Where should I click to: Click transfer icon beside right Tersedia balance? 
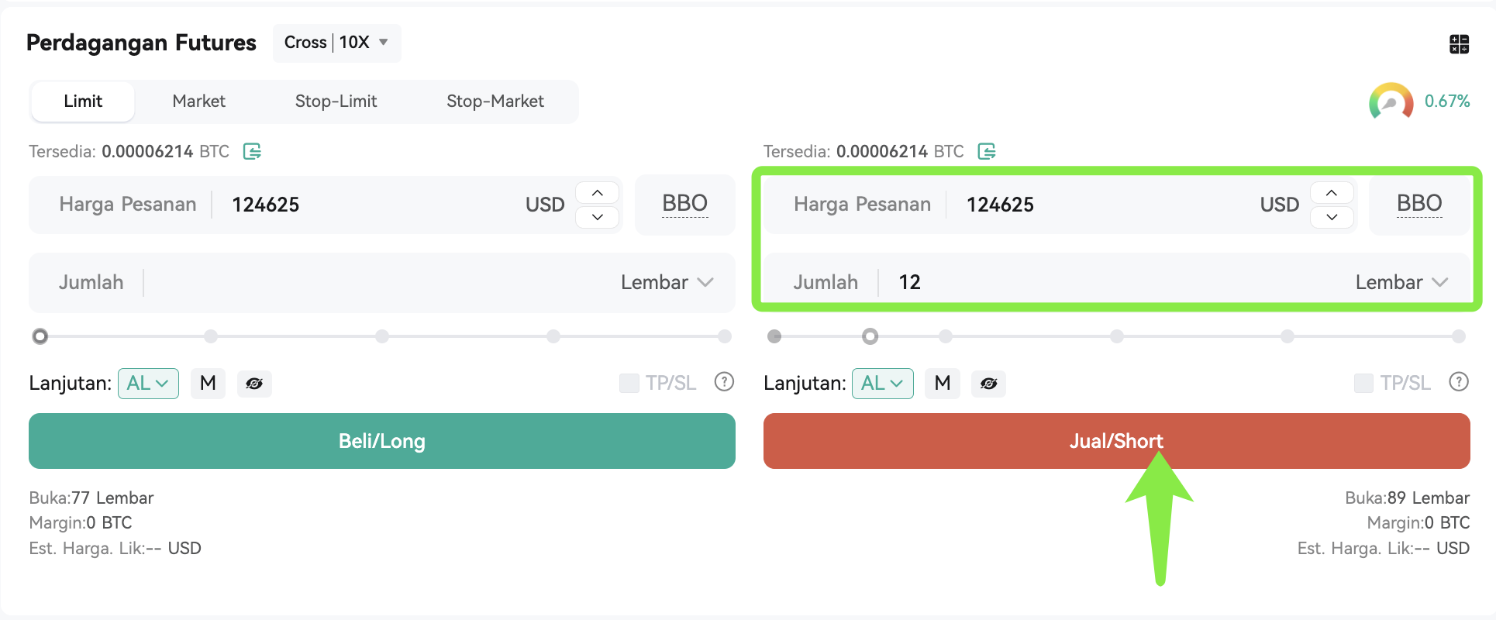pyautogui.click(x=986, y=151)
